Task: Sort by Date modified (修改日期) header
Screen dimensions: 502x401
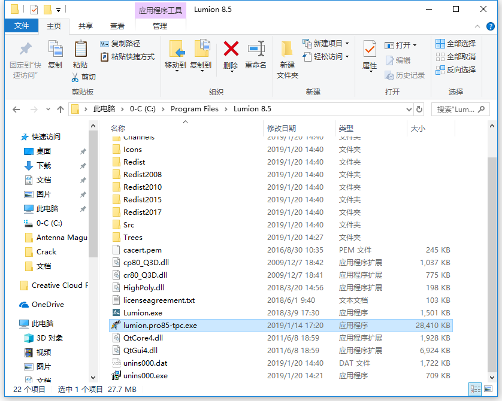Action: [299, 128]
